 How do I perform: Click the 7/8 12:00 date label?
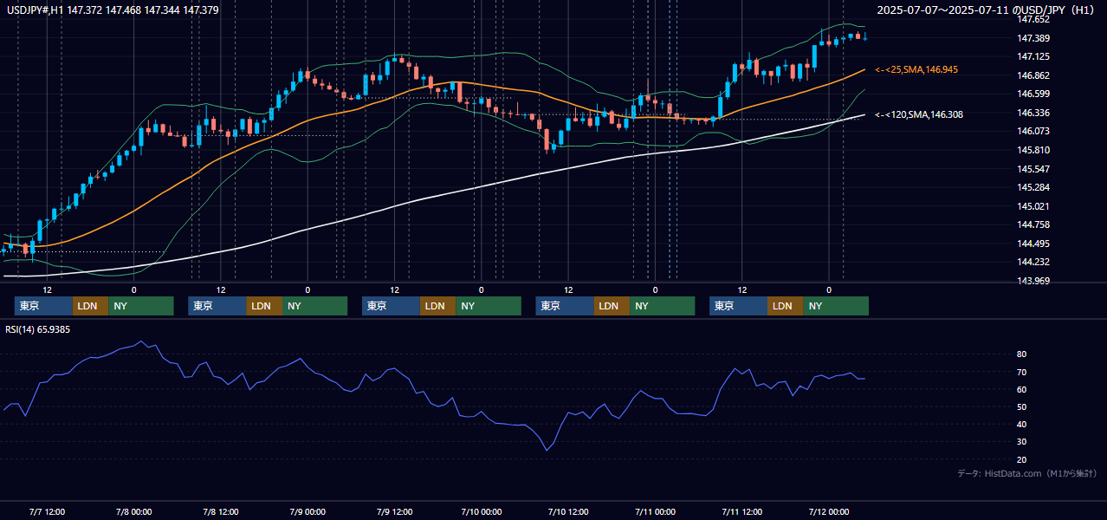221,511
